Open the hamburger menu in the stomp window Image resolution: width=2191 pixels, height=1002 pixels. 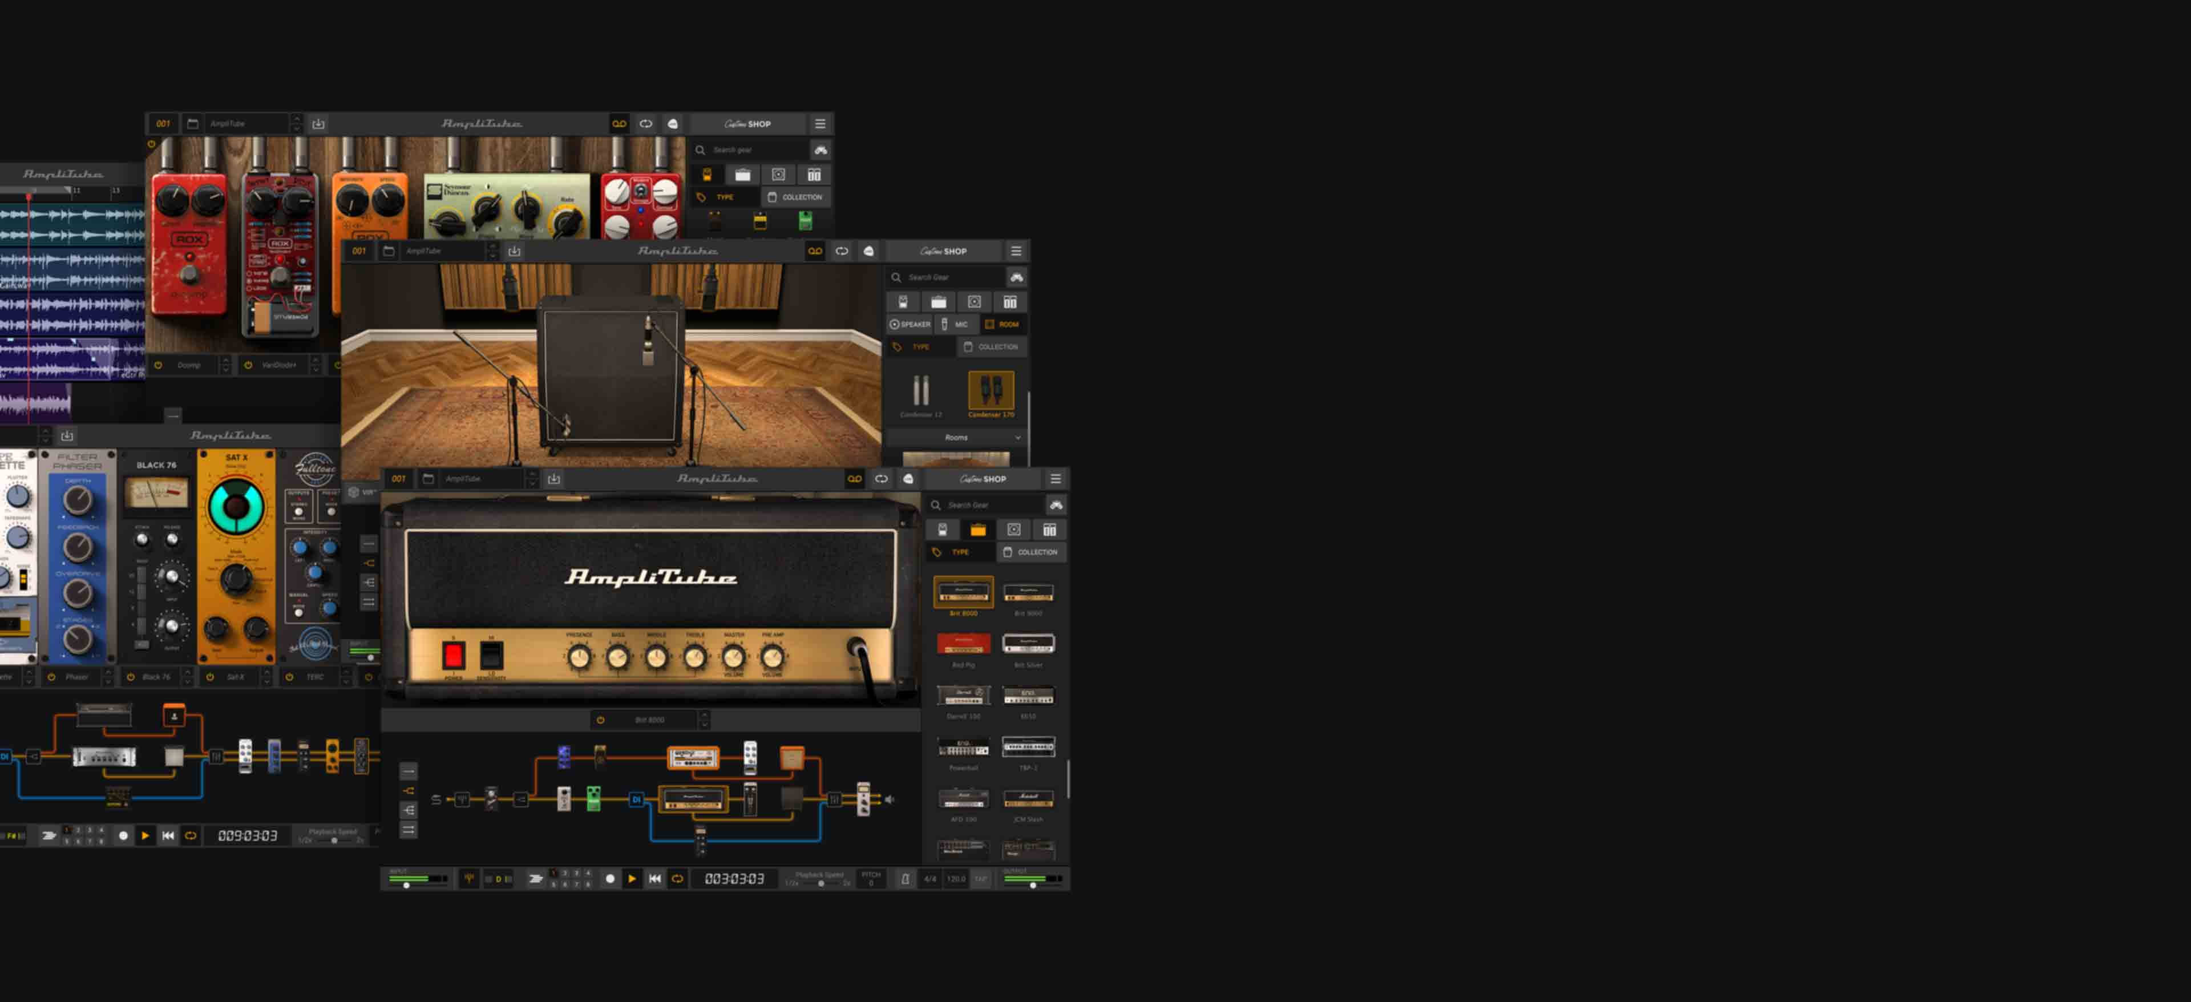tap(820, 124)
